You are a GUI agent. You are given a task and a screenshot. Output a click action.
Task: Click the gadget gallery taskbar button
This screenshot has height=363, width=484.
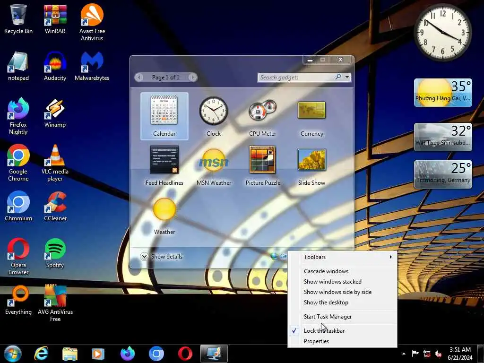coord(214,354)
